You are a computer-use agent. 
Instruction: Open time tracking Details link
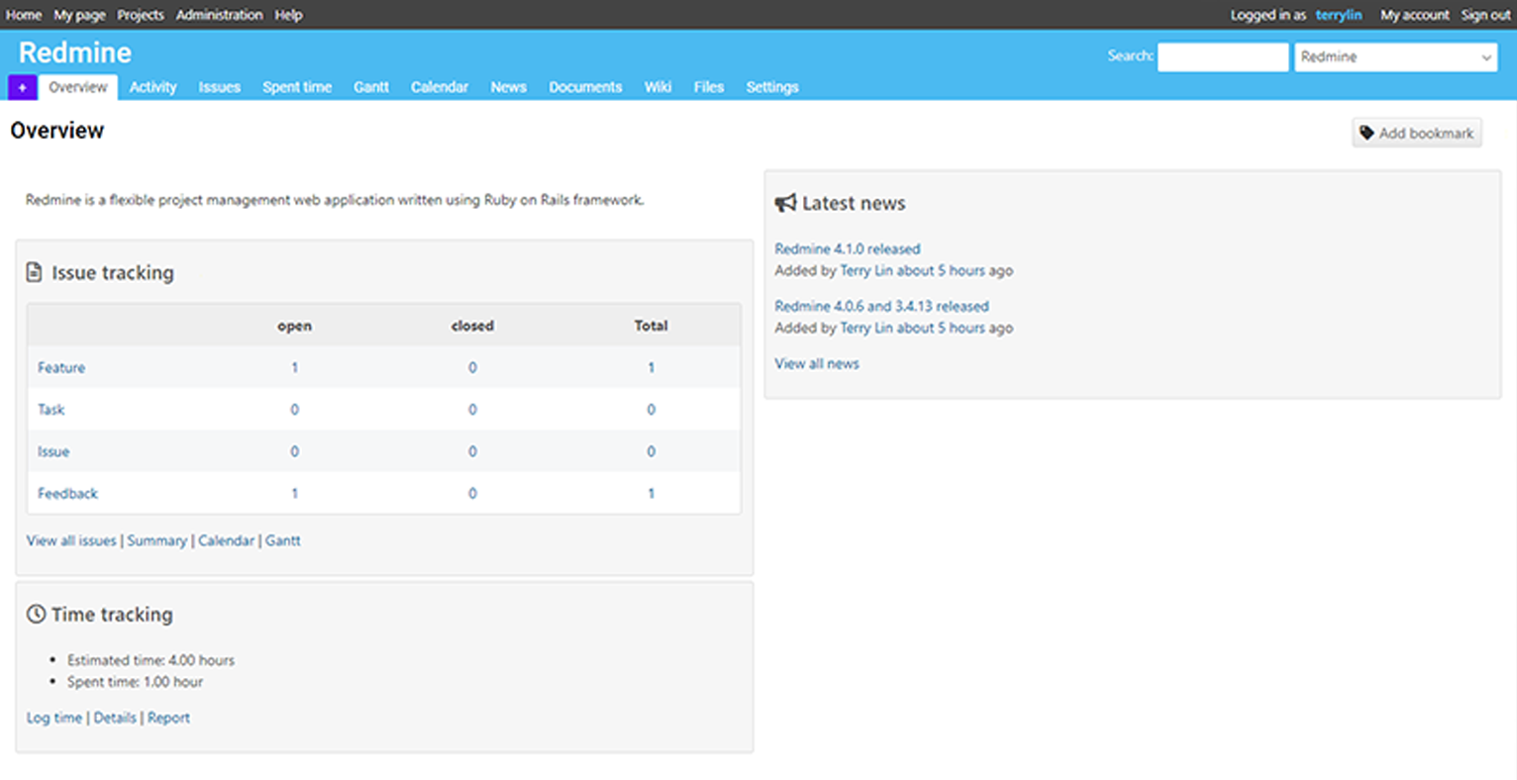(x=115, y=718)
